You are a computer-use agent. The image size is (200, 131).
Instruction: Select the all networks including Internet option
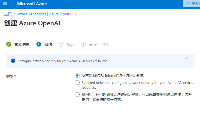pyautogui.click(x=77, y=75)
